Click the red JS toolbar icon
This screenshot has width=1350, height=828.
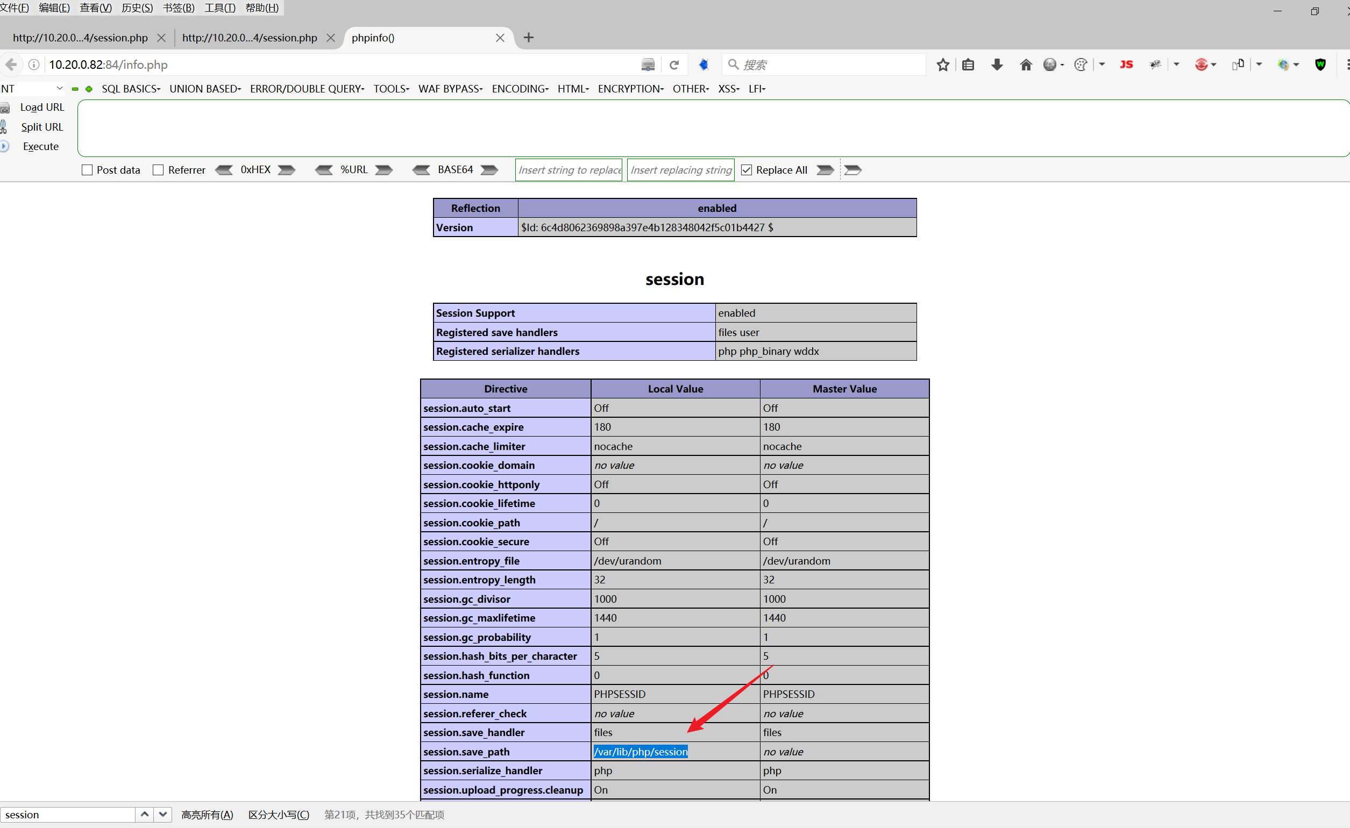coord(1126,65)
